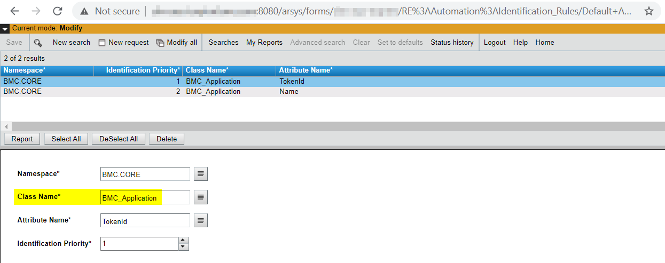Focus the Identification Priority input field

(139, 244)
